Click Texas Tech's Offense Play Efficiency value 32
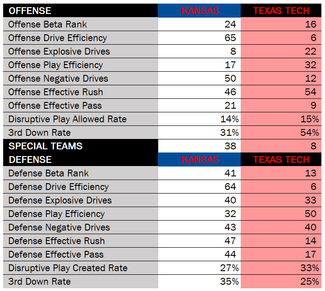The height and width of the screenshot is (291, 325). click(310, 65)
